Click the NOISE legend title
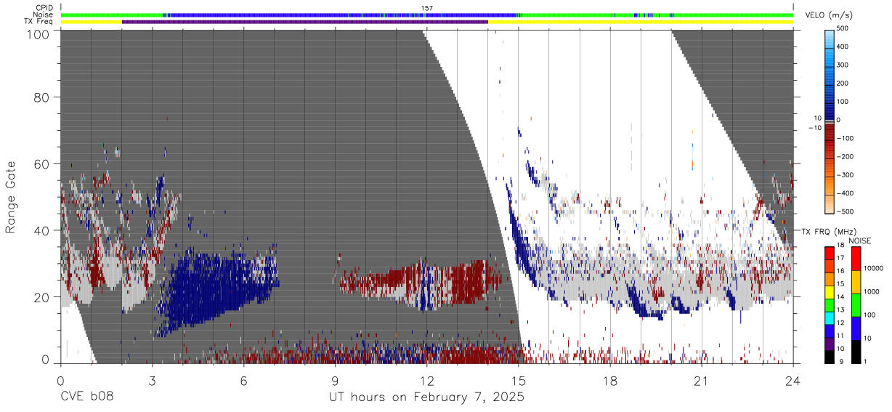 (860, 241)
